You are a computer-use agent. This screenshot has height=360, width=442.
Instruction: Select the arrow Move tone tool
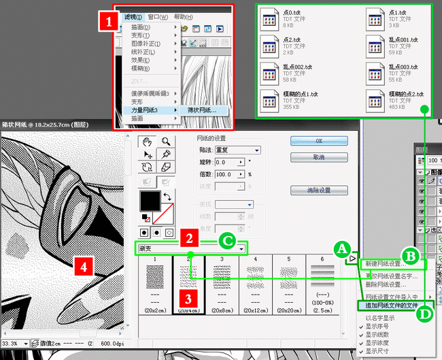[147, 154]
